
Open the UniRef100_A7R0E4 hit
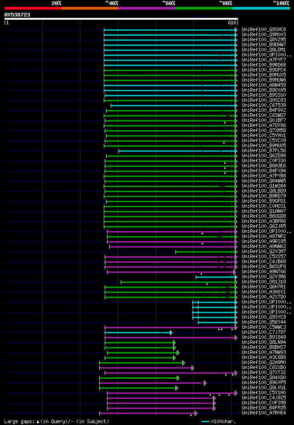click(264, 414)
